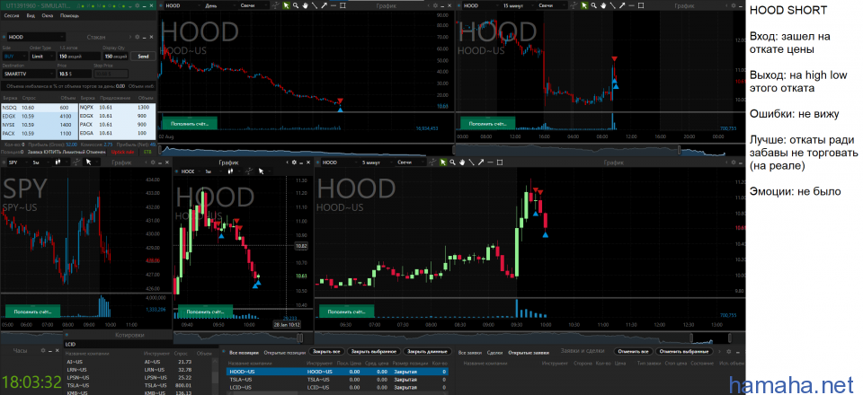This screenshot has height=395, width=863.
Task: Click Закрыть длинные button
Action: coord(429,352)
